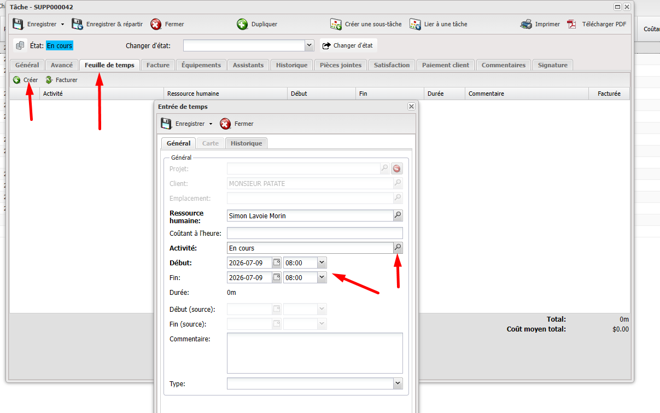Click the Lier à une tâche icon
660x413 pixels.
[x=415, y=24]
